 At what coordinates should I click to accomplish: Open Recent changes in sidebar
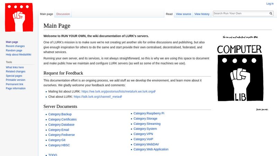click(x=15, y=46)
